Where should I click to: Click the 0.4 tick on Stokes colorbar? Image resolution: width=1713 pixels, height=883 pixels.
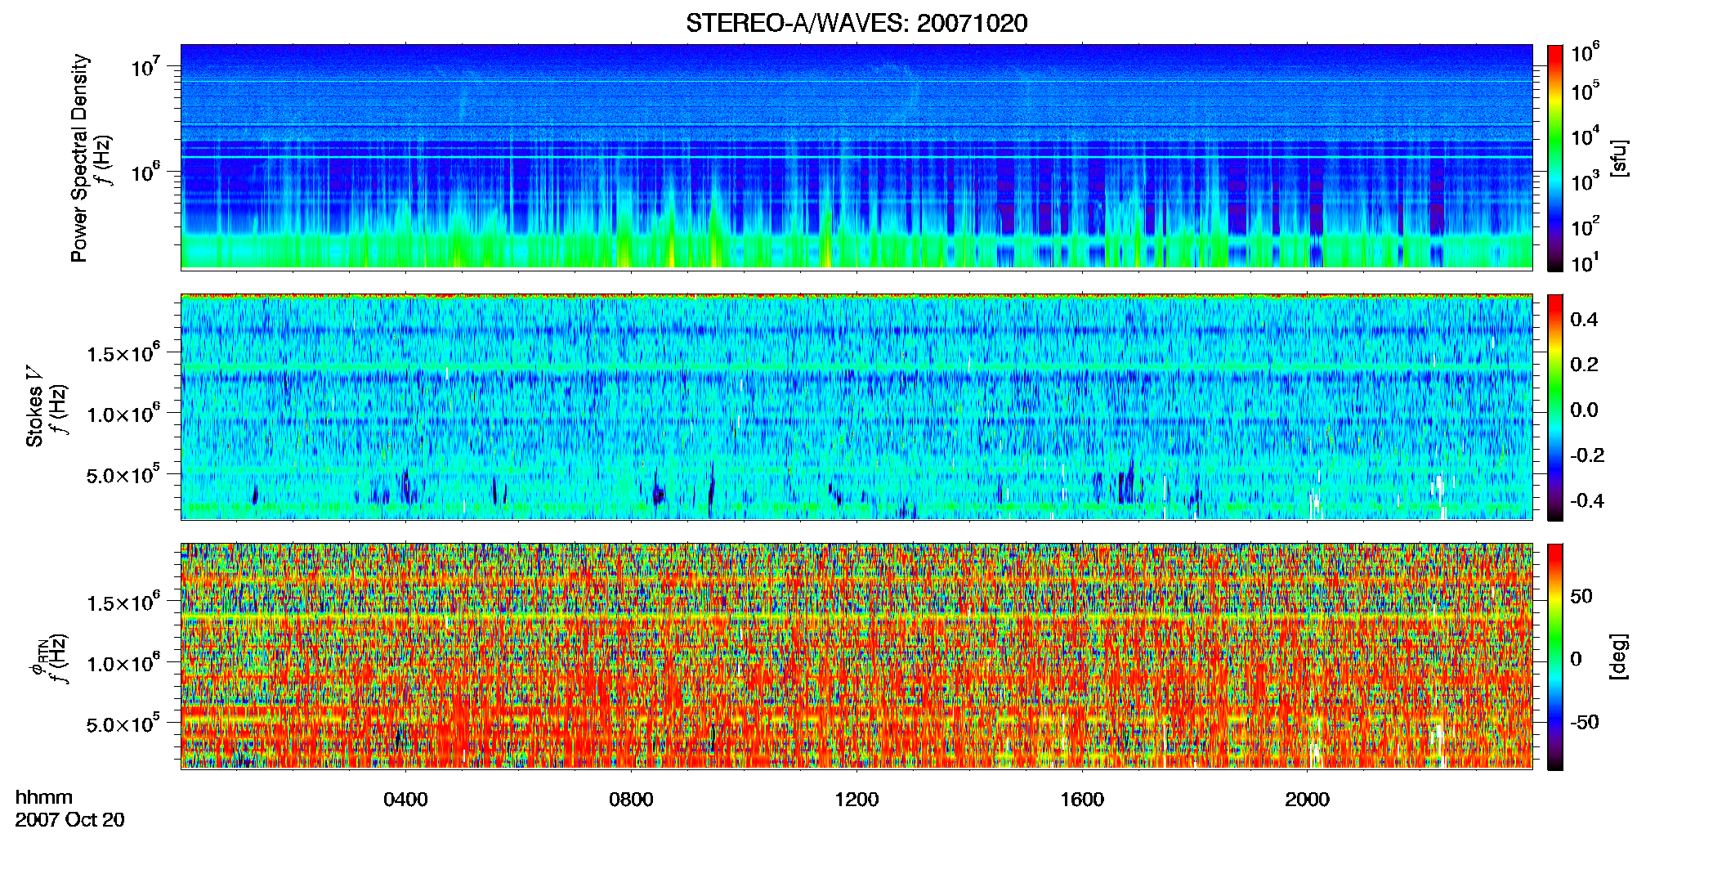coord(1584,320)
